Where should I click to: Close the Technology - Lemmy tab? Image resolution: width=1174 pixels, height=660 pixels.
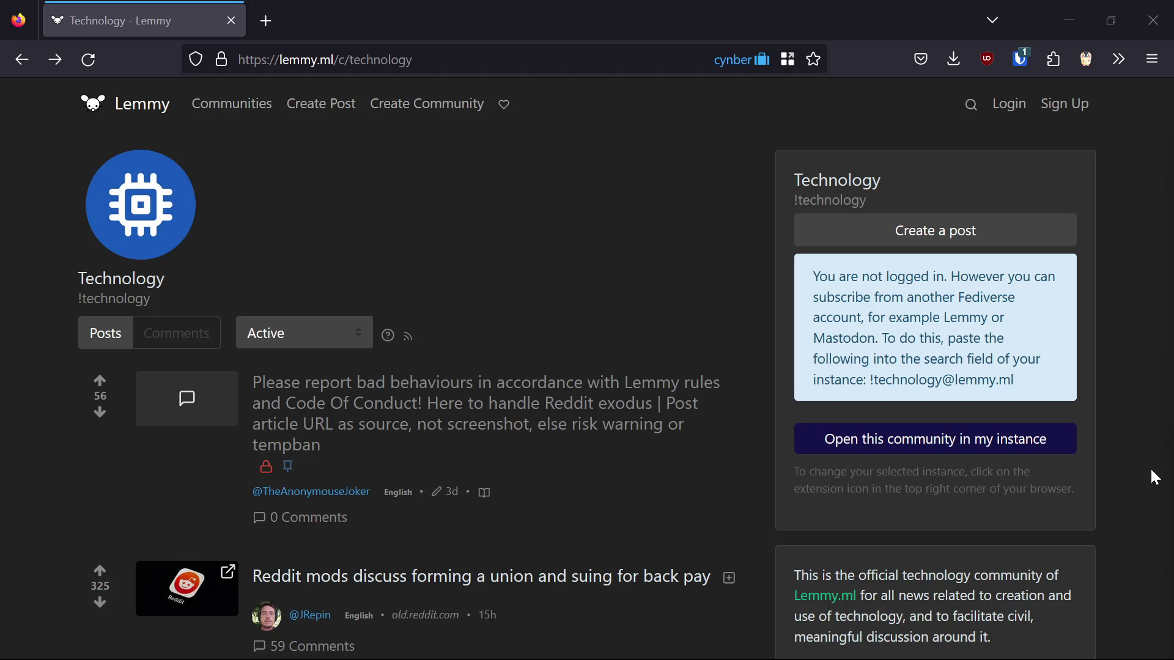coord(231,21)
